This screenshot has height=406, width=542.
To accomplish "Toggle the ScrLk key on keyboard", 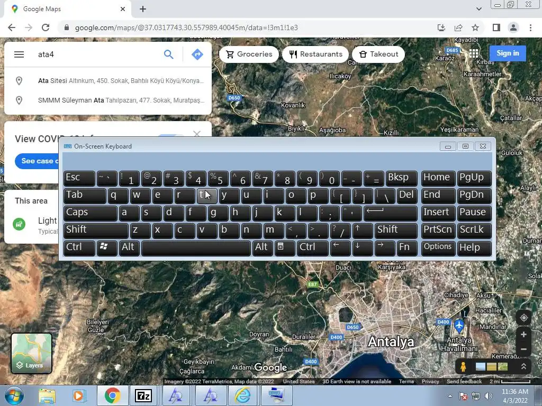I will [474, 230].
